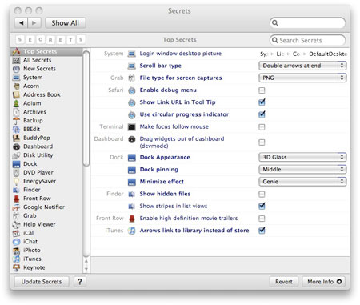Screen dimensions: 360x305
Task: Click the More Info button
Action: (x=324, y=282)
